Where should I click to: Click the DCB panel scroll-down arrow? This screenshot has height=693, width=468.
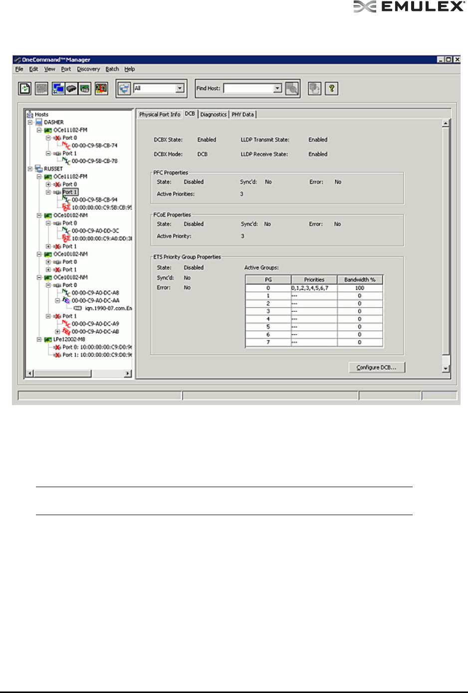(x=446, y=369)
